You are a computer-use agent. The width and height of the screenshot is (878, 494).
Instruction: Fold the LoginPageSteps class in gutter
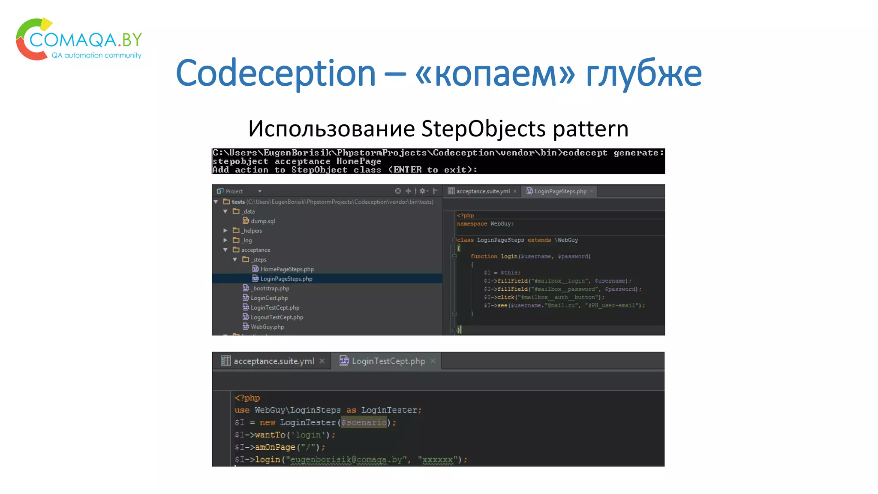coord(454,240)
